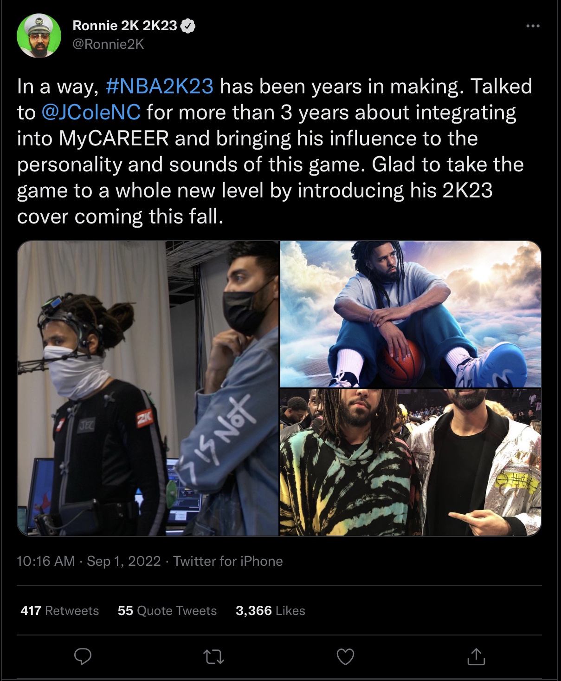Like the tweet with heart icon

pyautogui.click(x=345, y=656)
